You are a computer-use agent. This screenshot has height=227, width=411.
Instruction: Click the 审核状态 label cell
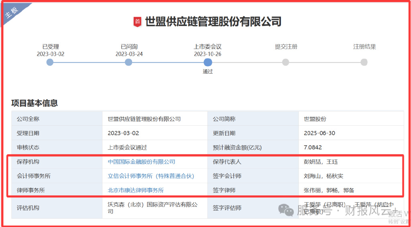coord(57,147)
